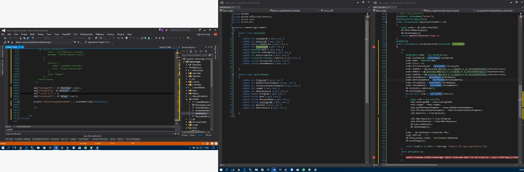Expand the Scripts folder
The height and width of the screenshot is (172, 524).
point(186,125)
